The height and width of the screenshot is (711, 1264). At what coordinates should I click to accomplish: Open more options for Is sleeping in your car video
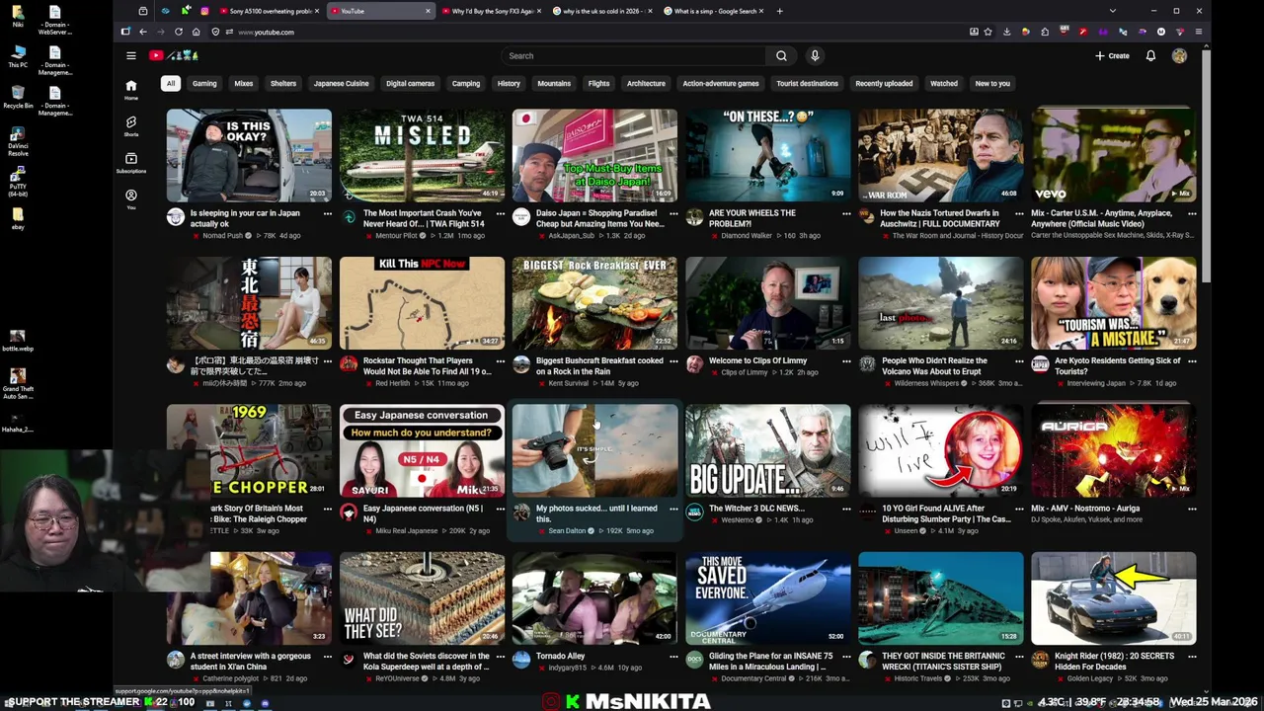click(x=327, y=213)
